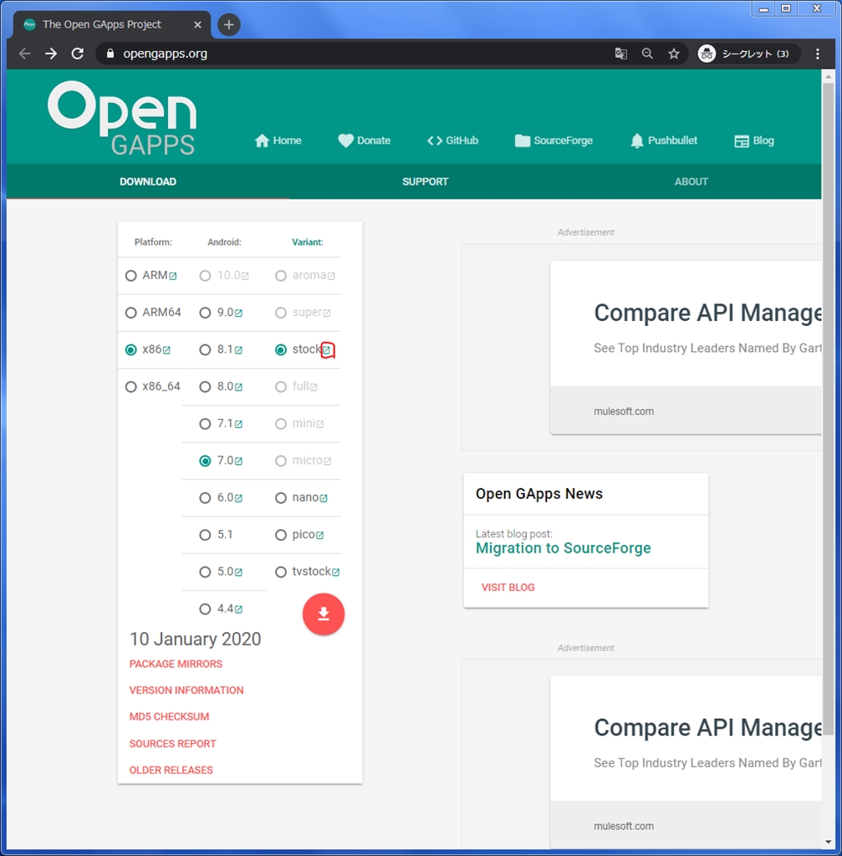The height and width of the screenshot is (856, 842).
Task: Open the PACKAGE MIRRORS link
Action: pyautogui.click(x=176, y=665)
